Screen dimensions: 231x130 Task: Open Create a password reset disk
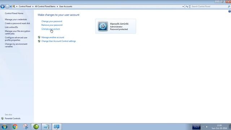(x=17, y=23)
